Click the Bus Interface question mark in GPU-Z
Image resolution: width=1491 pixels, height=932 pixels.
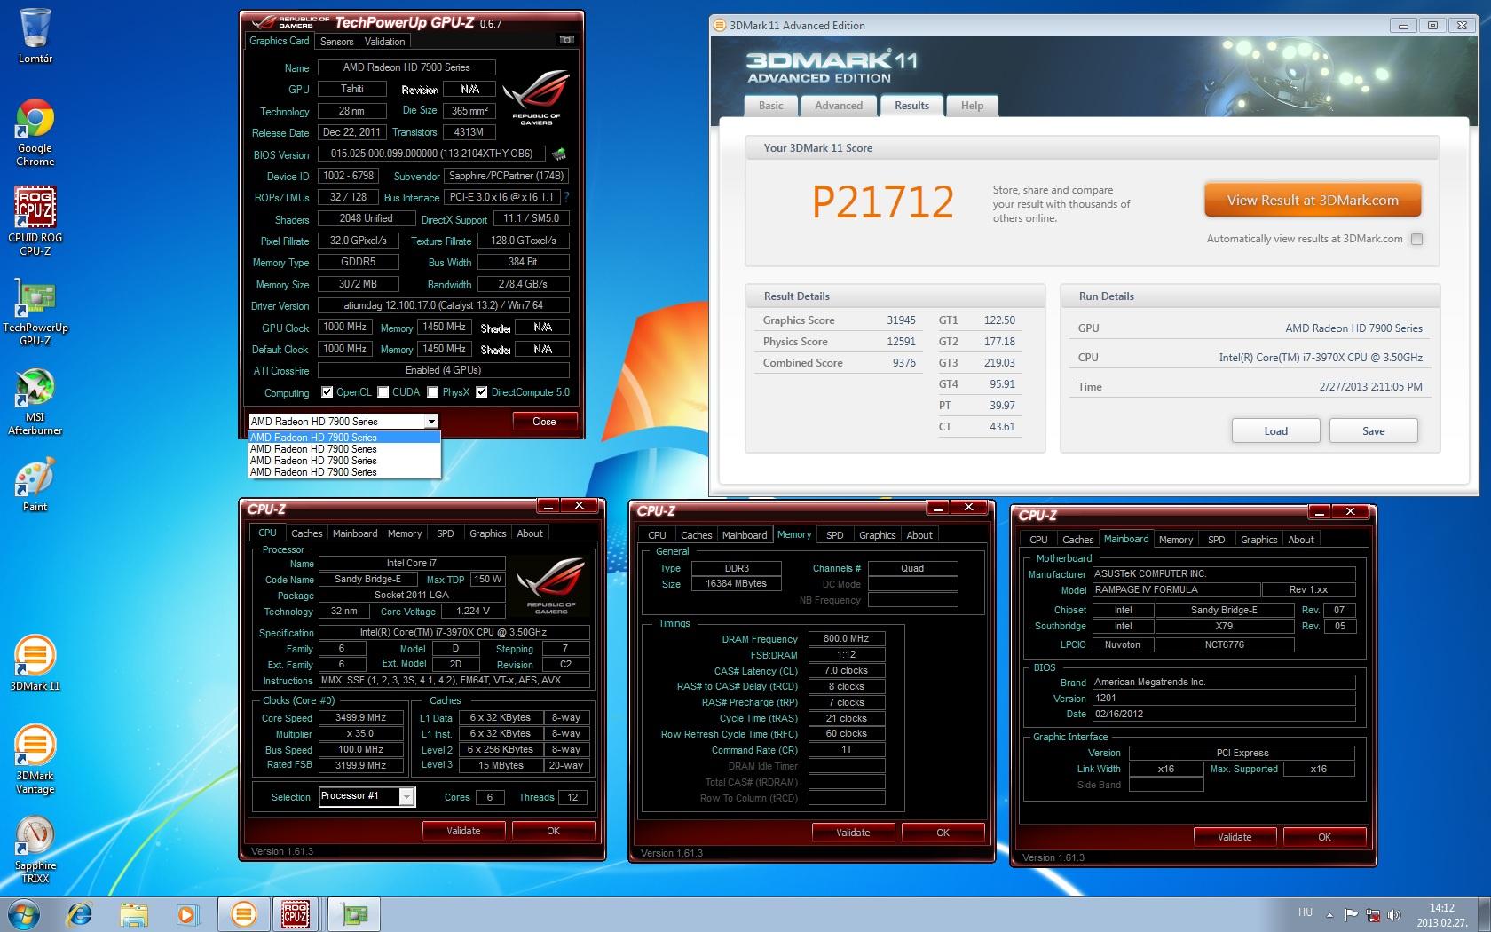[x=566, y=197]
